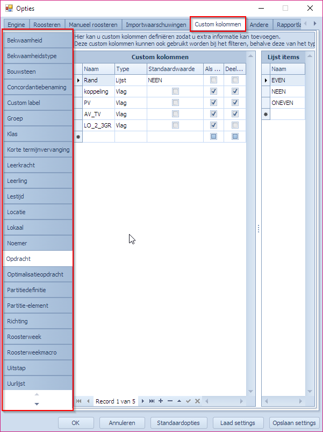Uncheck 'Deel...' checkbox for koppeling row

(x=235, y=91)
